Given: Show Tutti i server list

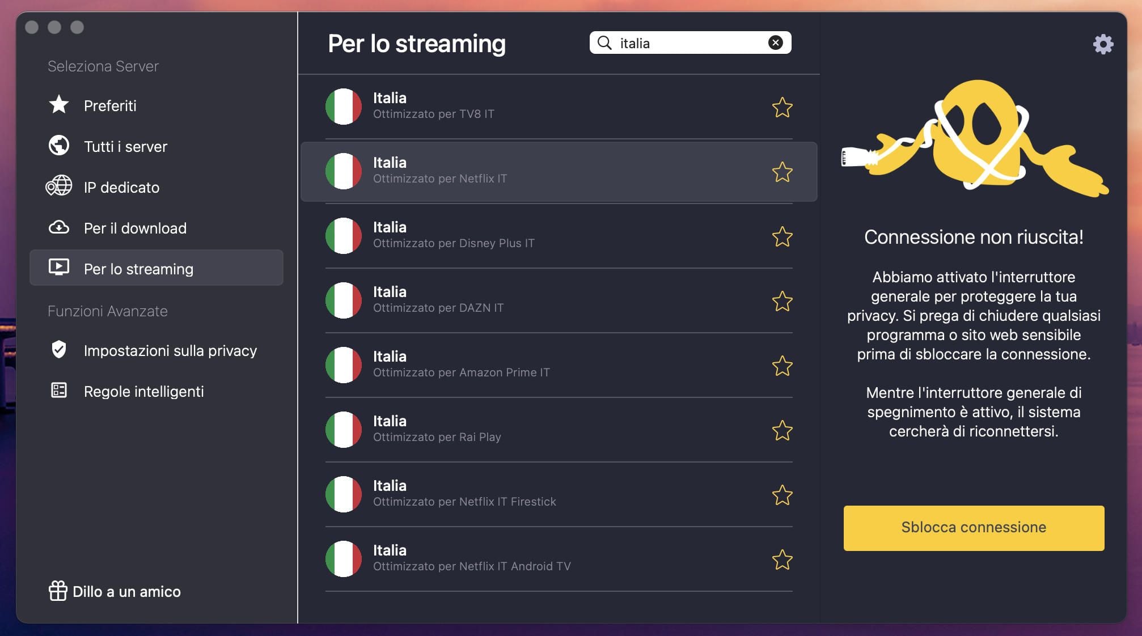Looking at the screenshot, I should (125, 146).
